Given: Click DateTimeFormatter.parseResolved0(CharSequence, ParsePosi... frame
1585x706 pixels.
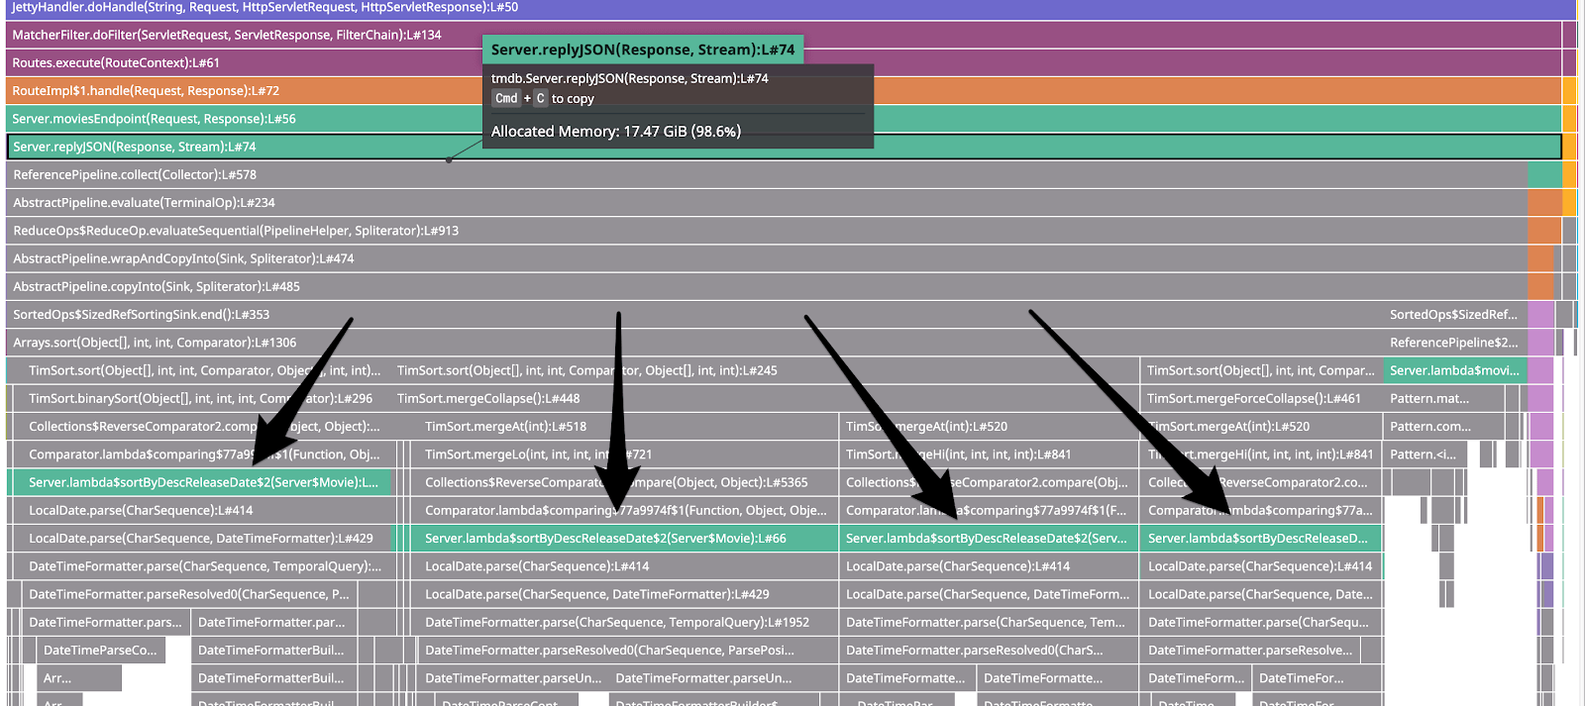Looking at the screenshot, I should [x=628, y=651].
